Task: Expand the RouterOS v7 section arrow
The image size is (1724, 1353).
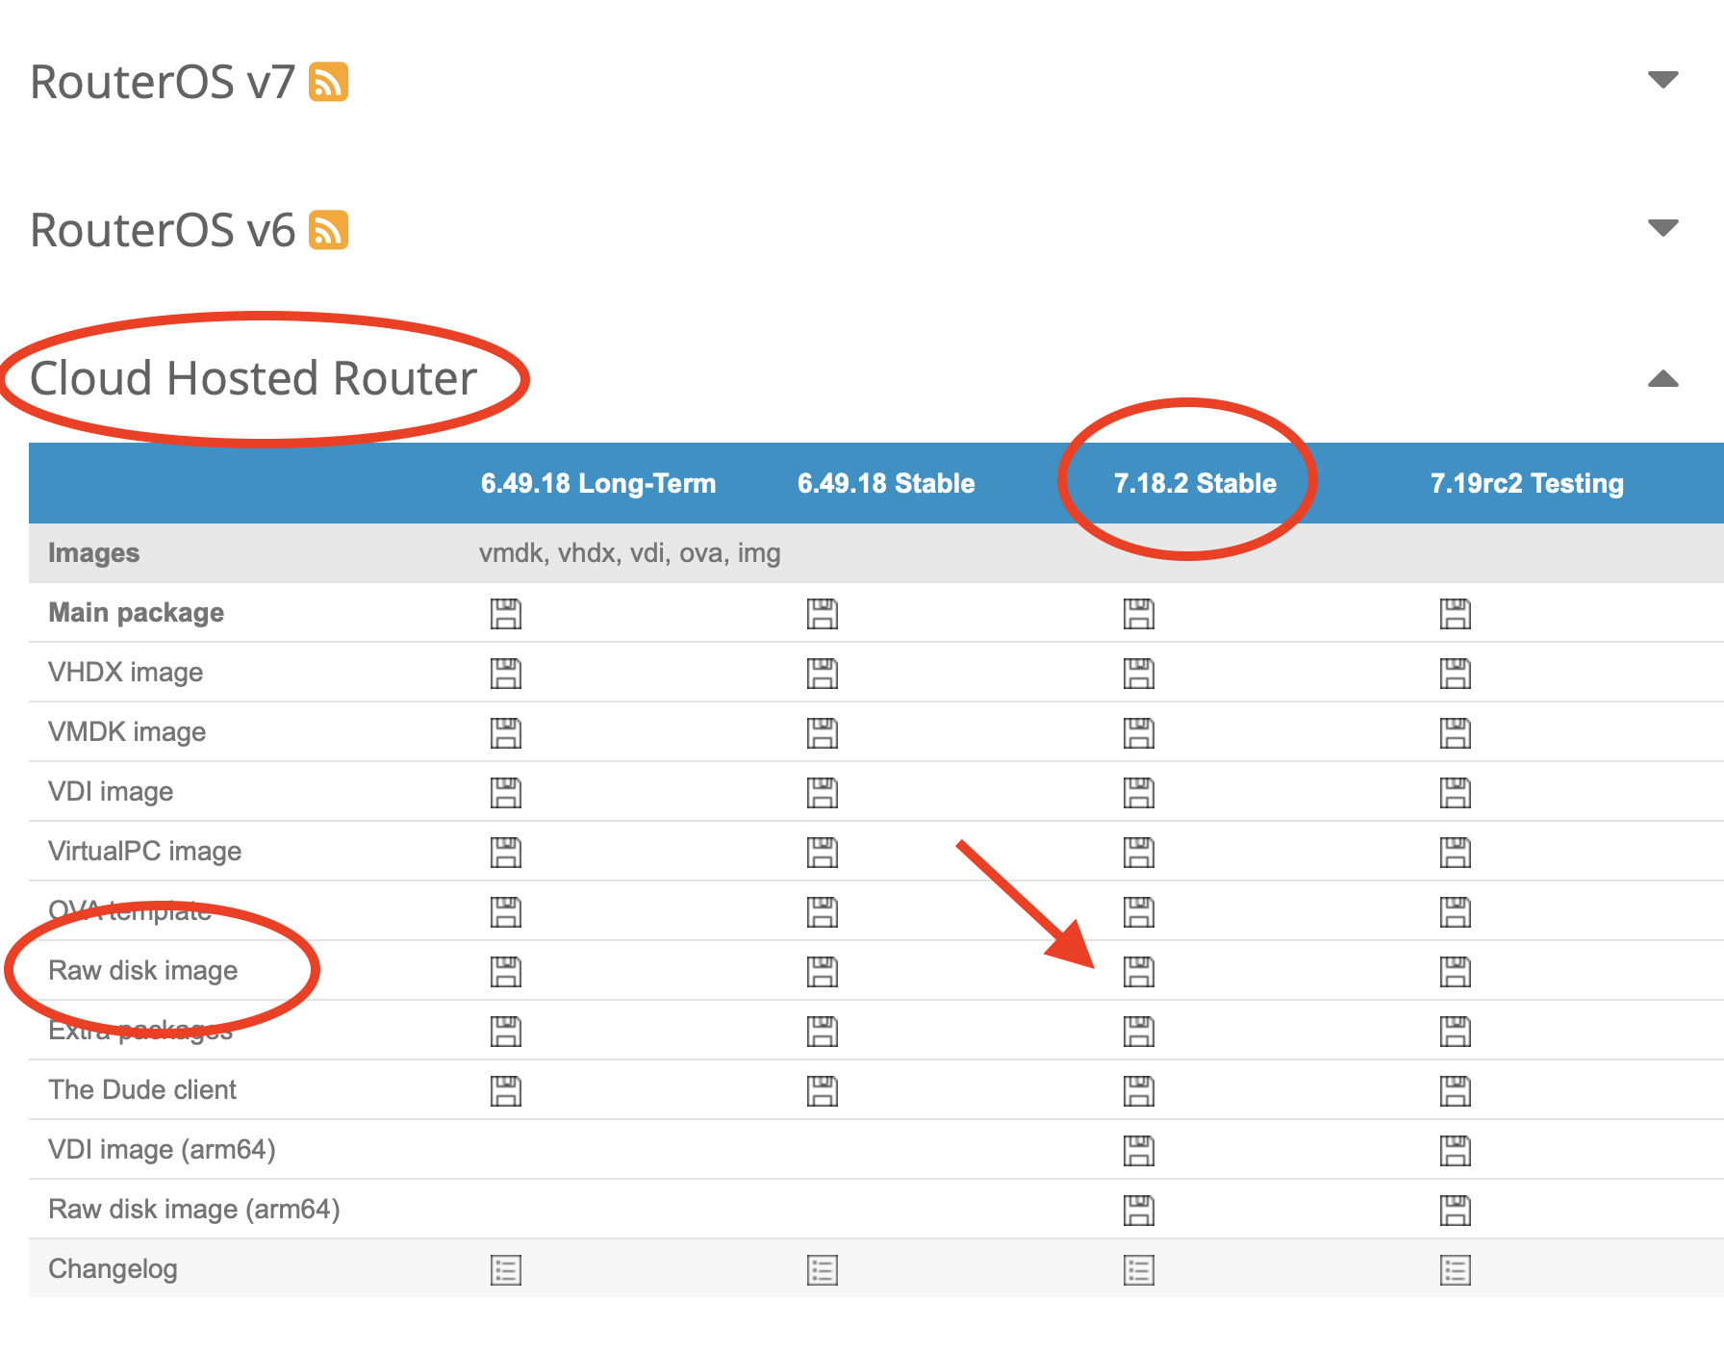Action: 1662,80
